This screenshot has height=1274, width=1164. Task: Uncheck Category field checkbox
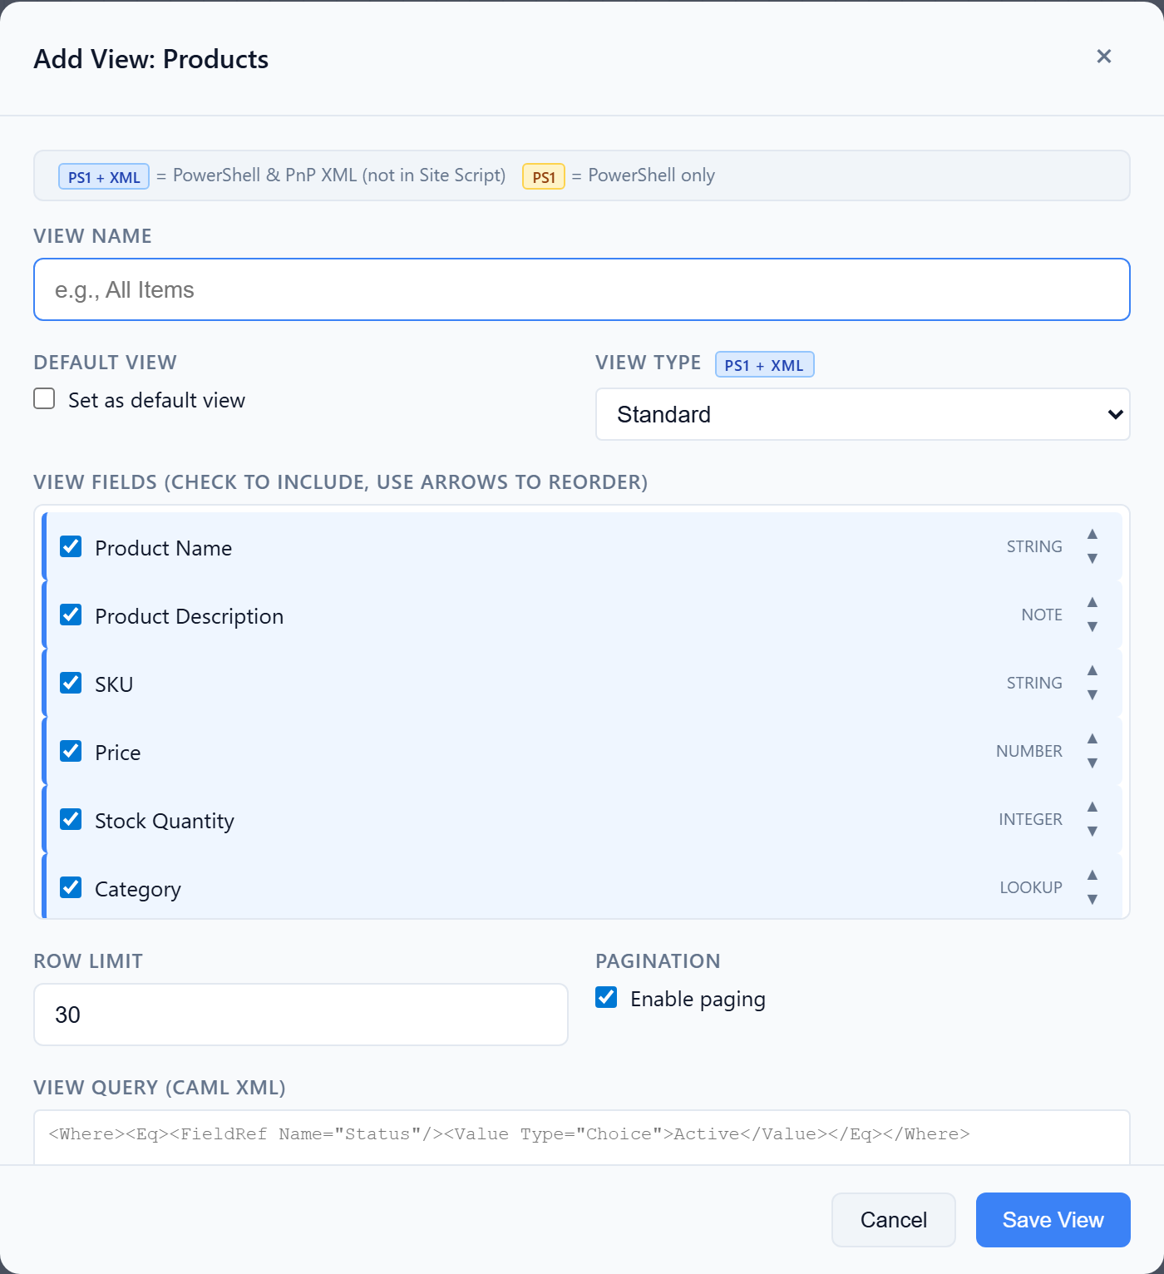[x=71, y=887]
